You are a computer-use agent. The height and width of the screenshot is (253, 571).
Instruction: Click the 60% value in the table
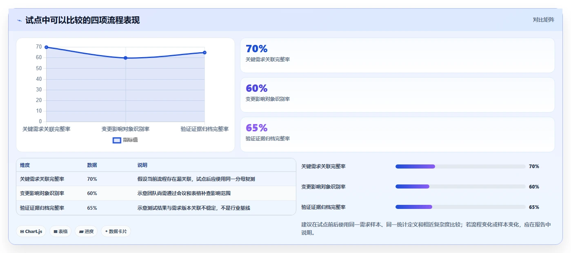tap(92, 193)
